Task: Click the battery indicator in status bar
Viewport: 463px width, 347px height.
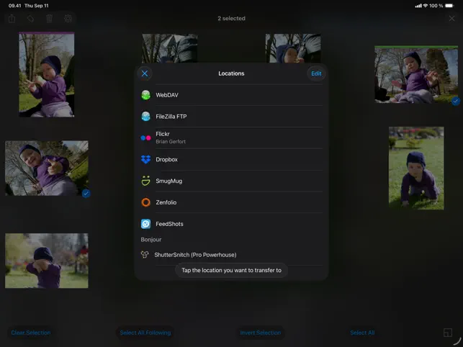Action: (449, 6)
